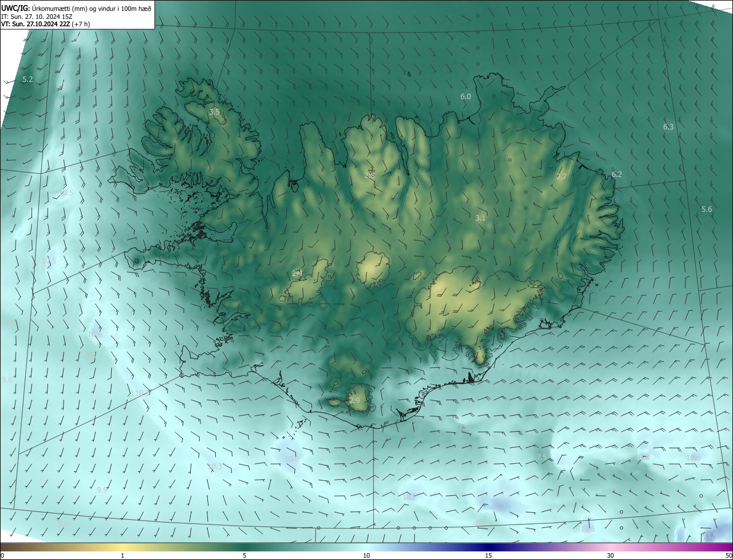This screenshot has width=733, height=560.
Task: Select the '5' tick label on the scale
Action: click(245, 555)
